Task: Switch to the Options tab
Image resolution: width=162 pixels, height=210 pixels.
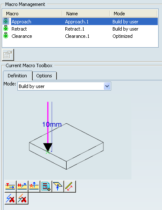Action: [x=44, y=76]
